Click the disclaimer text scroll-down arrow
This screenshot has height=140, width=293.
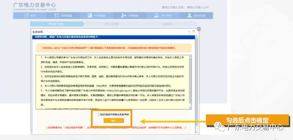coord(190,108)
